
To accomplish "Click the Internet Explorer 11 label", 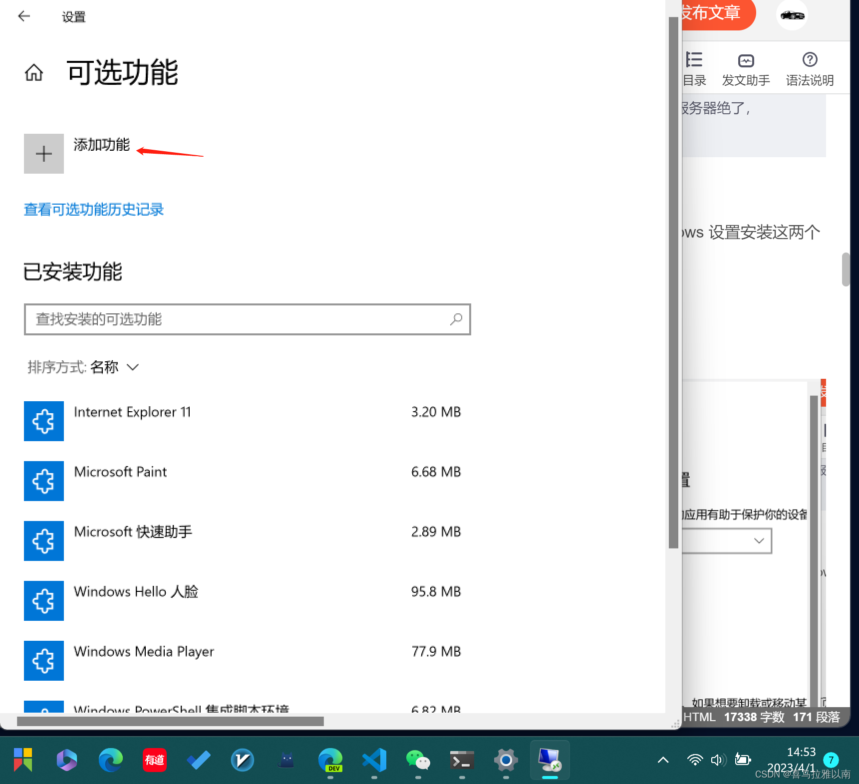I will tap(132, 412).
